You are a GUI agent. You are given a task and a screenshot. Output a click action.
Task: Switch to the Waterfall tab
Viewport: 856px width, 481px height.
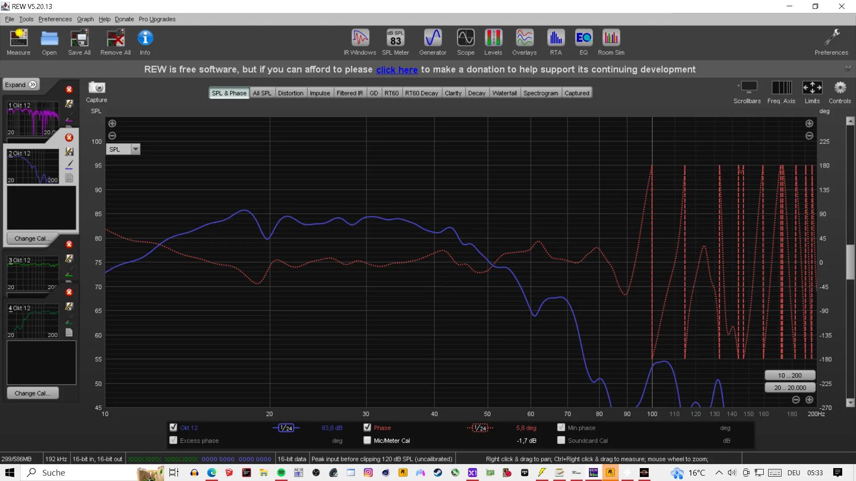click(x=504, y=93)
